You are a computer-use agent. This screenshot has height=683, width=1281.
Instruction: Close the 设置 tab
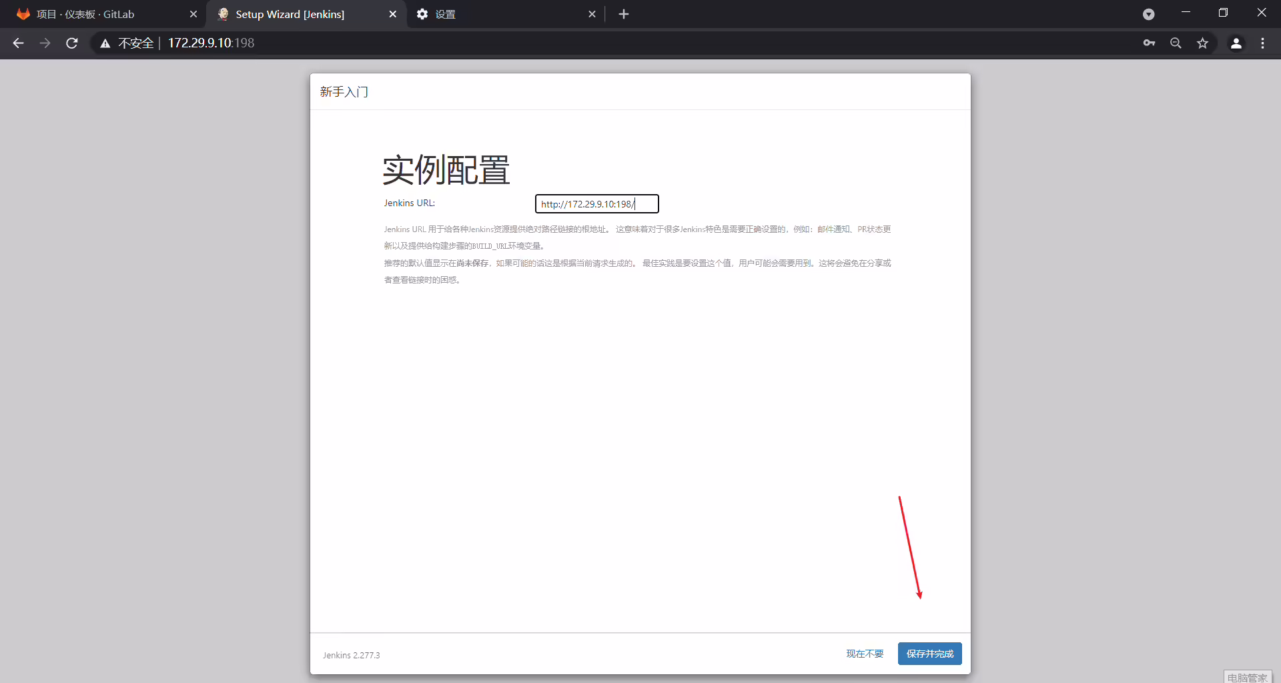pyautogui.click(x=592, y=14)
